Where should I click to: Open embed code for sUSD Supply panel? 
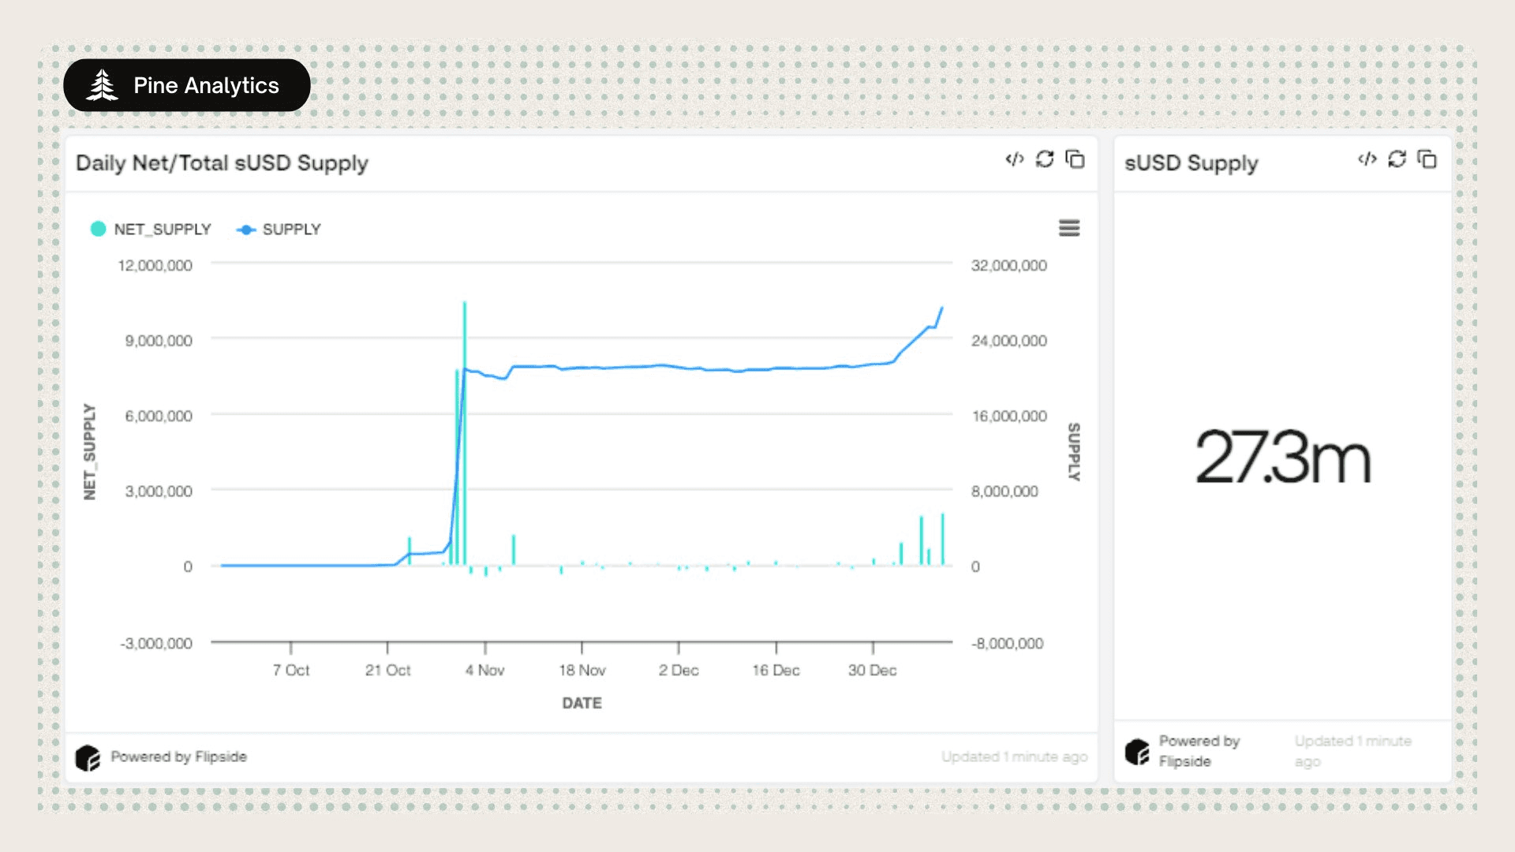(x=1367, y=159)
